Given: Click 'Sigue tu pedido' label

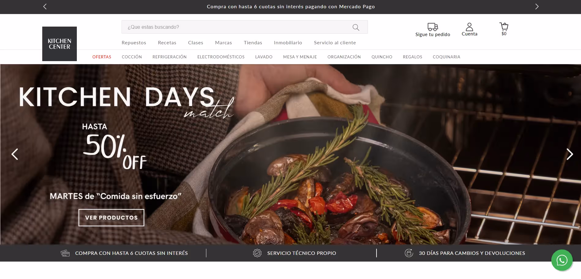Looking at the screenshot, I should tap(433, 35).
